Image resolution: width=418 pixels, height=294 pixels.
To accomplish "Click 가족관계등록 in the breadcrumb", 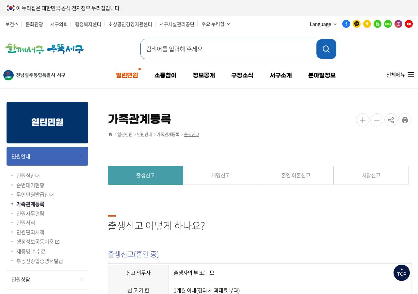I will [x=168, y=134].
